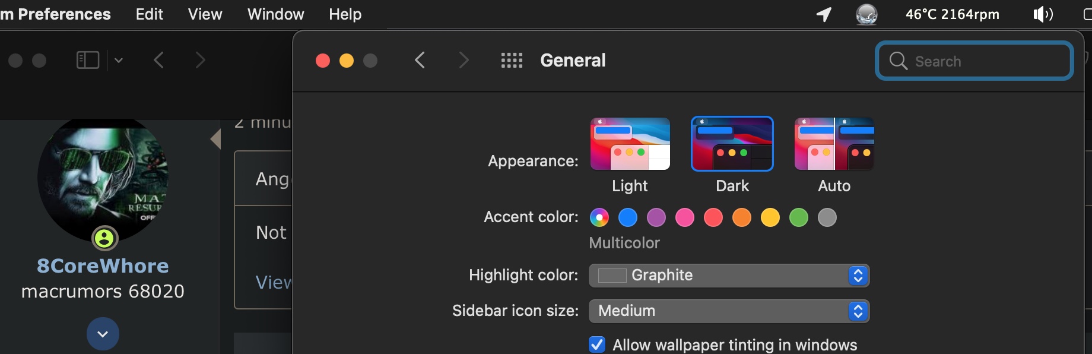This screenshot has height=354, width=1092.
Task: Click the location arrow icon in menu bar
Action: pyautogui.click(x=824, y=14)
